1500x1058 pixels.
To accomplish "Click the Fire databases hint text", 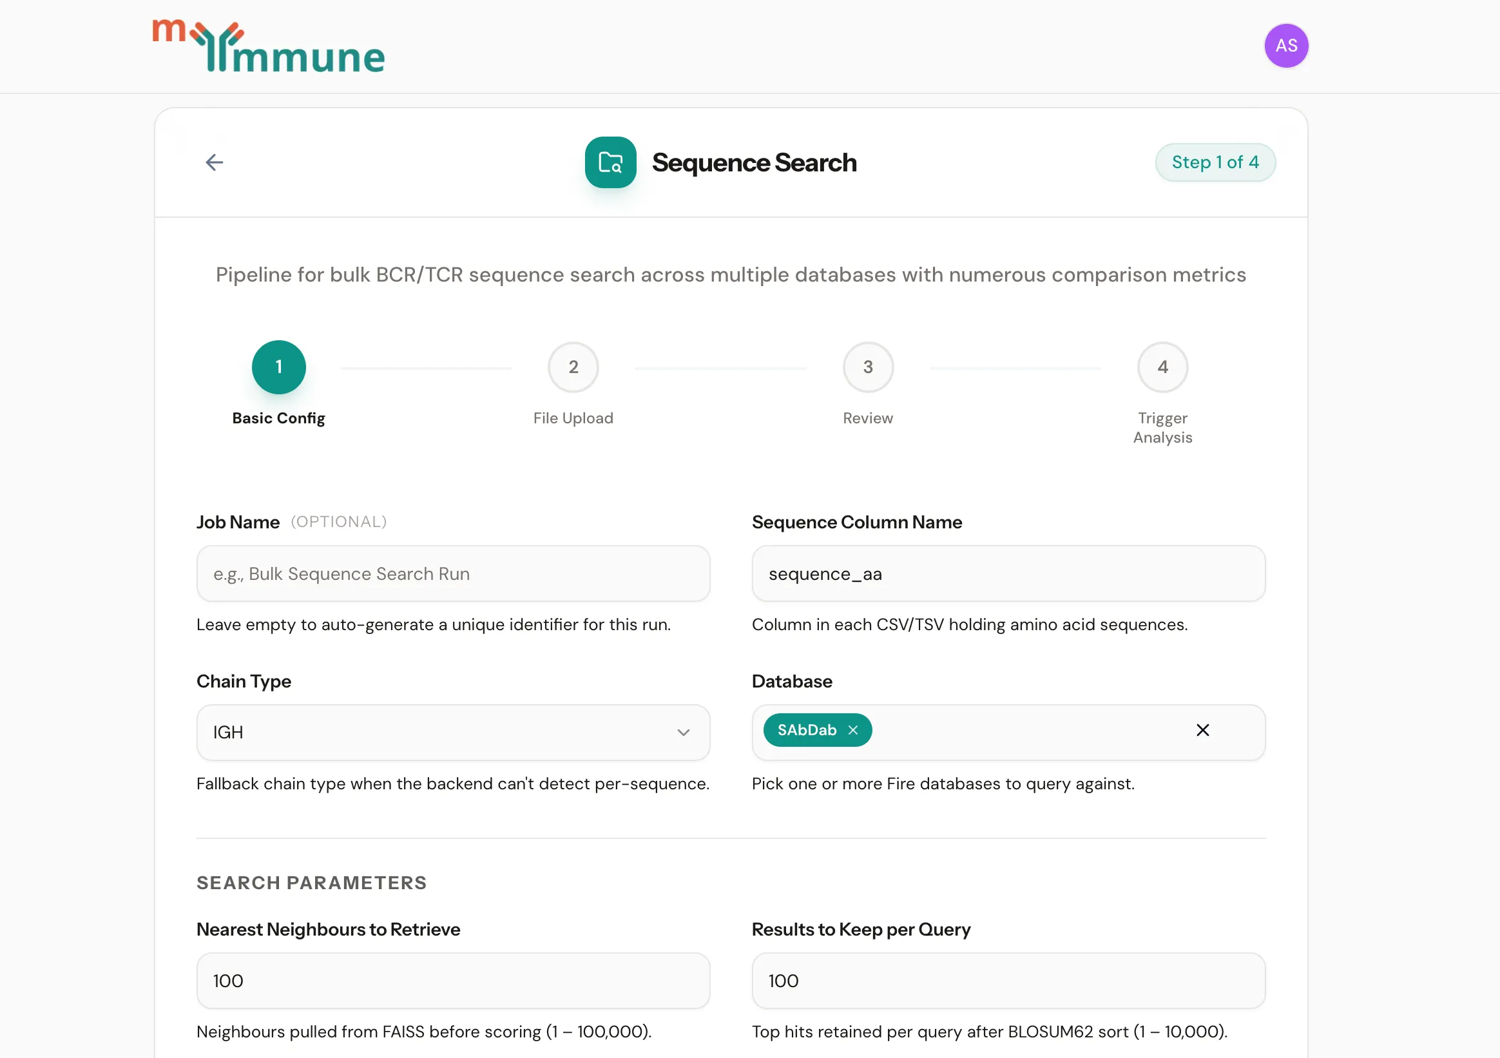I will [x=943, y=784].
